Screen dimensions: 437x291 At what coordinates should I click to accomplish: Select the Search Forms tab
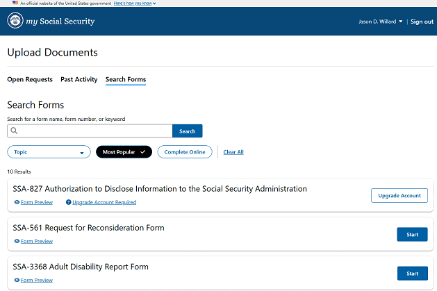126,80
